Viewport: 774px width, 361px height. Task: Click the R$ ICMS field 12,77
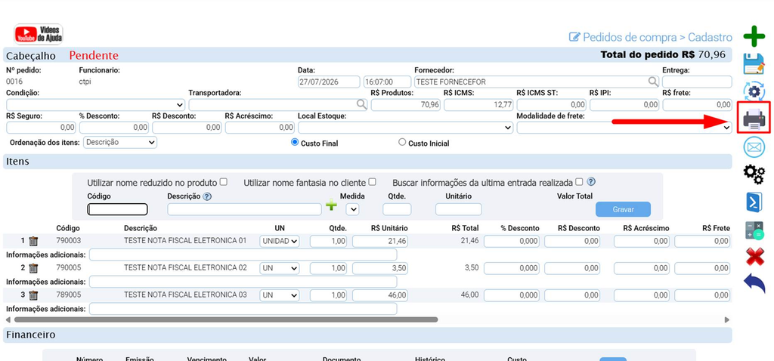[478, 104]
